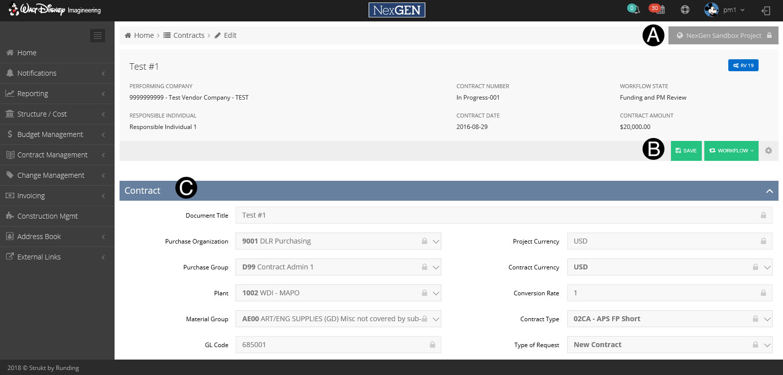
Task: Open the Purchase Organization dropdown
Action: pyautogui.click(x=436, y=241)
